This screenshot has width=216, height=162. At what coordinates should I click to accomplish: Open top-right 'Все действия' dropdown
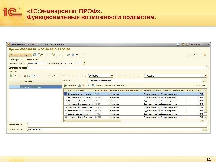coord(195,55)
